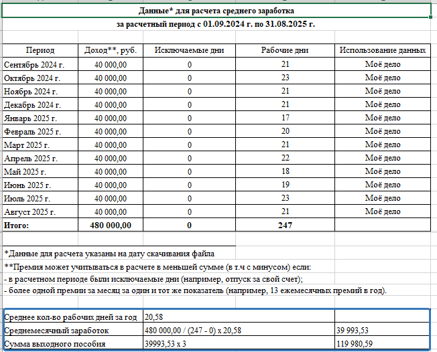Click the total working days cell 247
This screenshot has width=437, height=352.
[x=285, y=225]
